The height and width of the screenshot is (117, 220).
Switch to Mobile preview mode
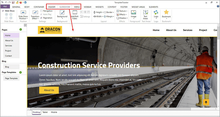pyautogui.click(x=54, y=112)
